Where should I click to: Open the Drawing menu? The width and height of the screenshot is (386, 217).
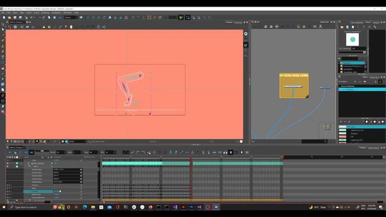point(45,13)
